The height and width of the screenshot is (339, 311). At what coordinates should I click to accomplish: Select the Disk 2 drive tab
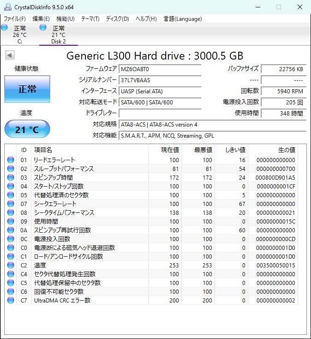pos(59,35)
